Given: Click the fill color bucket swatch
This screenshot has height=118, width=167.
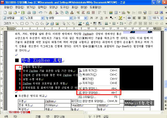Looking at the screenshot, I should click(87, 23).
